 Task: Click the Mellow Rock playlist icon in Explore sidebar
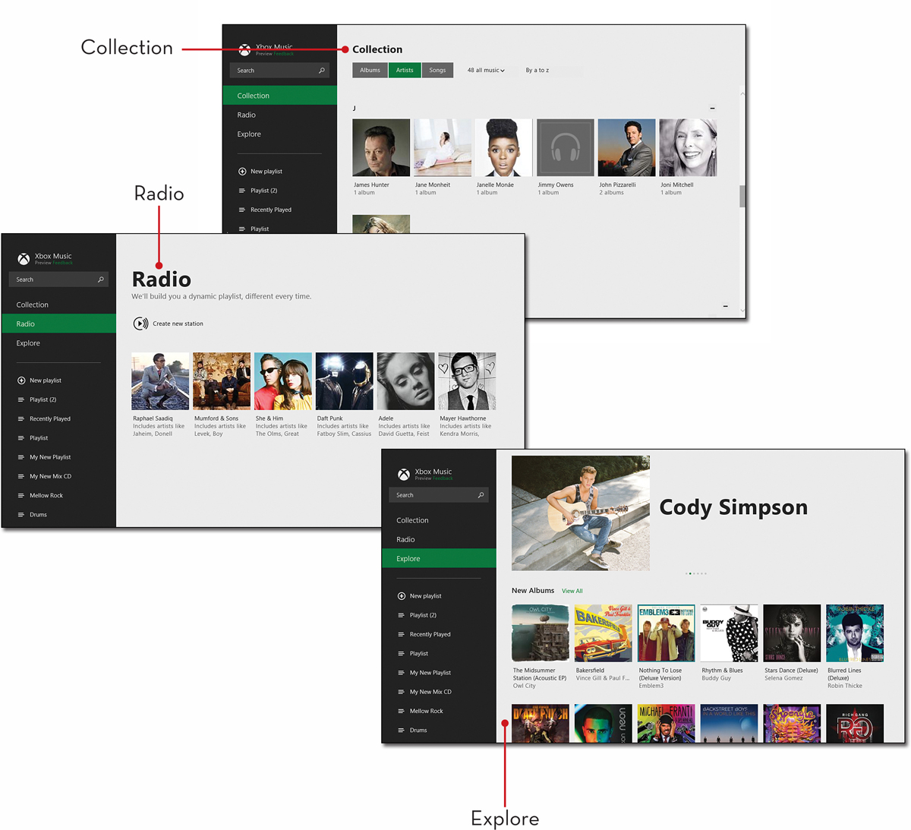point(402,711)
